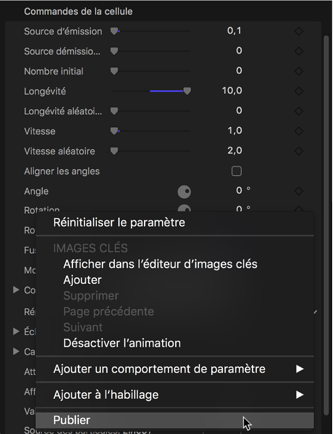Viewport: 333px width, 434px height.
Task: Click Réinitialiser le paramètre
Action: pyautogui.click(x=119, y=222)
